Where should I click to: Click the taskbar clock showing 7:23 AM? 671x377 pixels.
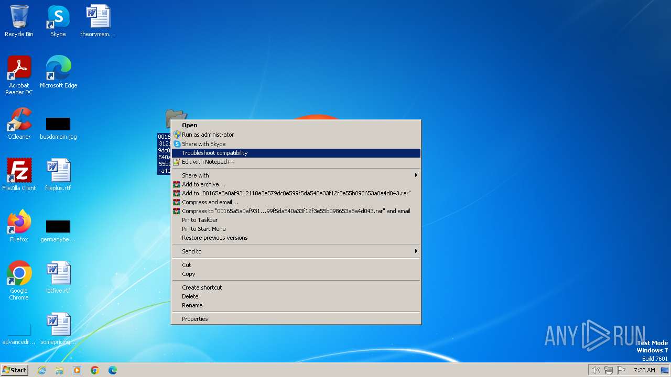644,370
